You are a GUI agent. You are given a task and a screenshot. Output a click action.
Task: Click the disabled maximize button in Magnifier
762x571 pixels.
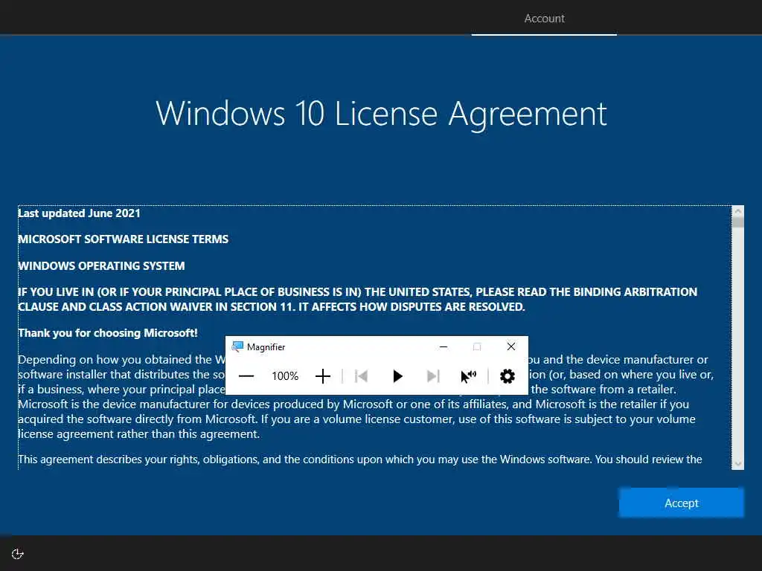click(x=477, y=346)
